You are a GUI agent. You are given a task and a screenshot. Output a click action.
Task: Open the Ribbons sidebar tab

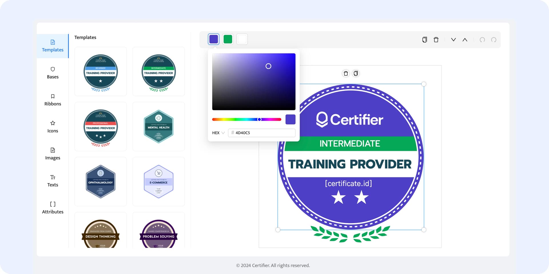53,100
